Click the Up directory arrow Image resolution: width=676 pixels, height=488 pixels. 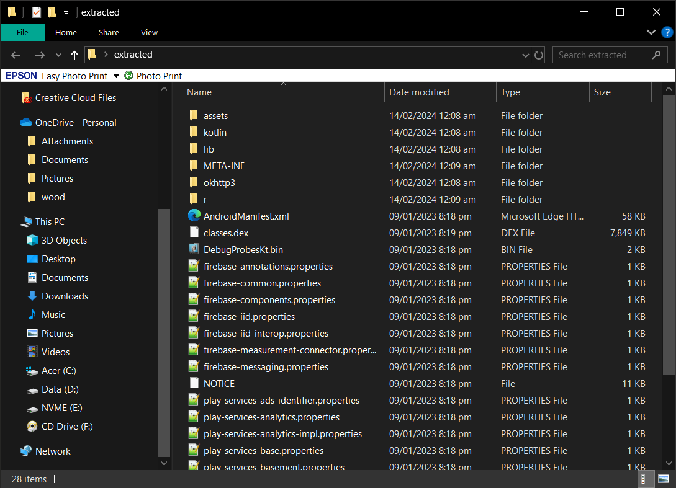[x=74, y=55]
